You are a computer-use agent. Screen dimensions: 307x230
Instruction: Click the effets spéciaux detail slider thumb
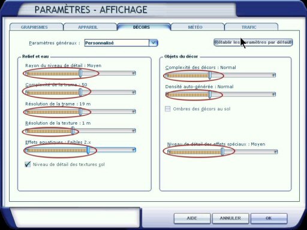tap(222, 152)
